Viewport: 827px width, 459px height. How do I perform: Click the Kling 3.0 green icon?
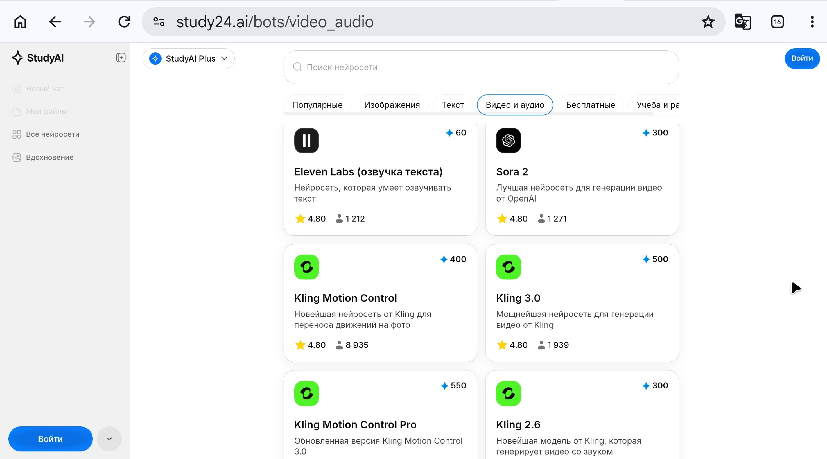509,267
